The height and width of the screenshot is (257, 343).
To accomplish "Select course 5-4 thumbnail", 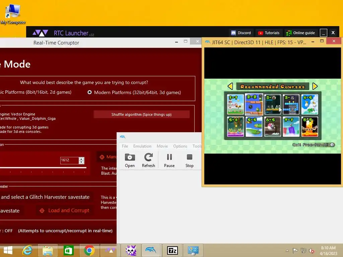I will [235, 126].
